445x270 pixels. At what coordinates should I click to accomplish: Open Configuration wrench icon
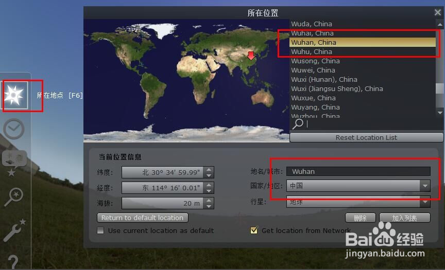click(14, 230)
